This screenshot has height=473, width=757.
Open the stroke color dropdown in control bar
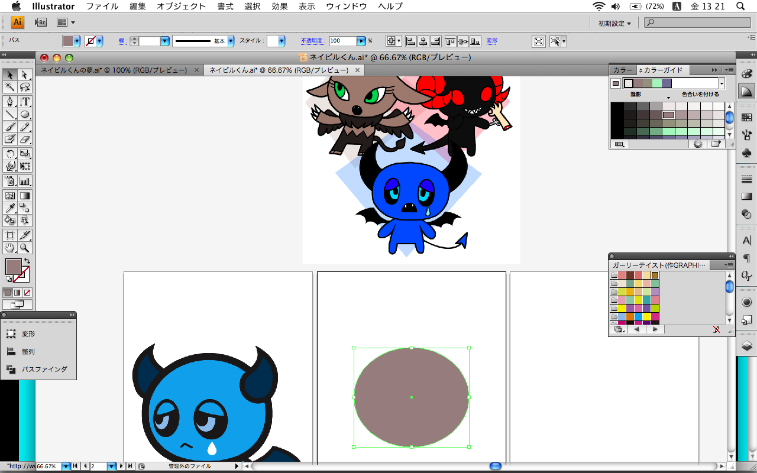99,41
